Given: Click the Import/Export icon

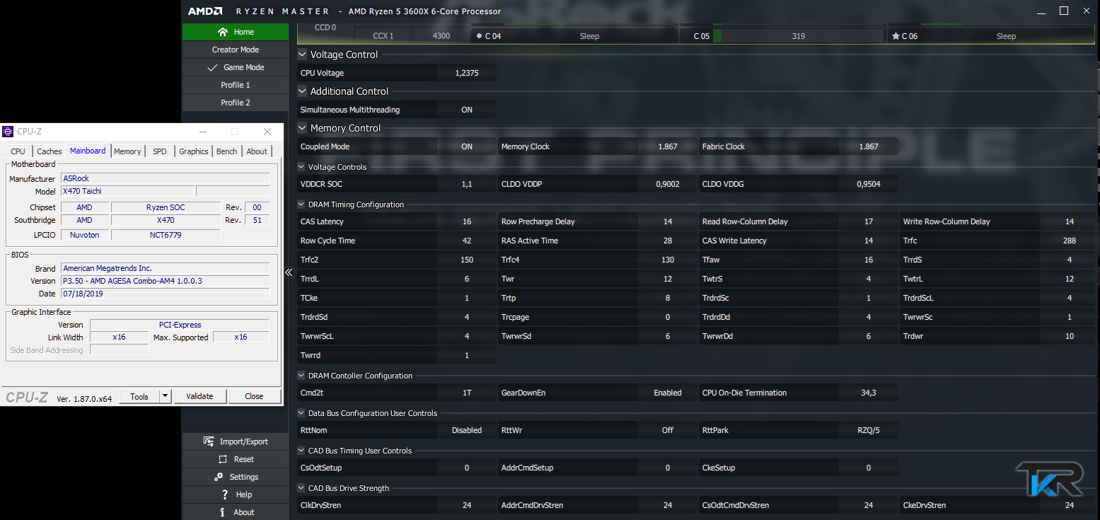Looking at the screenshot, I should [209, 441].
